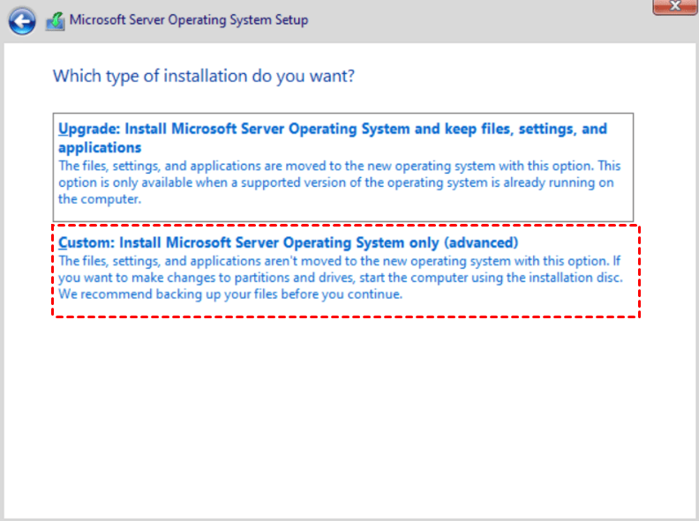
Task: Click the Setup disc icon in title bar
Action: tap(54, 19)
